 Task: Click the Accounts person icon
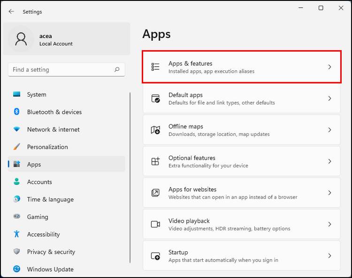tap(16, 181)
